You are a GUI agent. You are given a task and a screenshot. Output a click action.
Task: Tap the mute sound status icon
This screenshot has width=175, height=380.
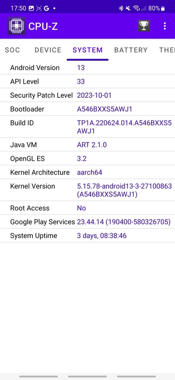(x=128, y=8)
